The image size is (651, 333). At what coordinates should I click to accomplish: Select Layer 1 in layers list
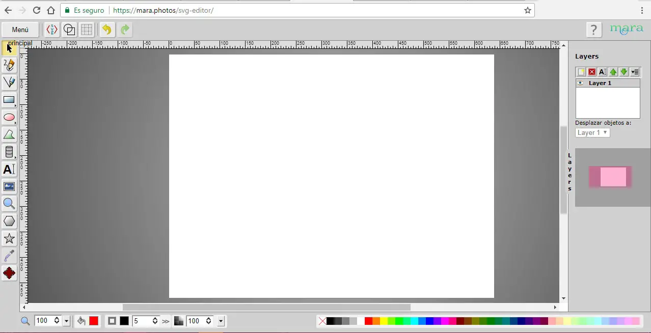pos(600,83)
